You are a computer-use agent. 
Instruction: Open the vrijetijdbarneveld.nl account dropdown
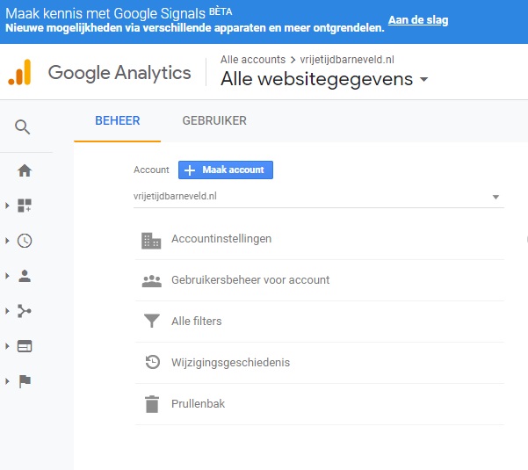coord(319,196)
